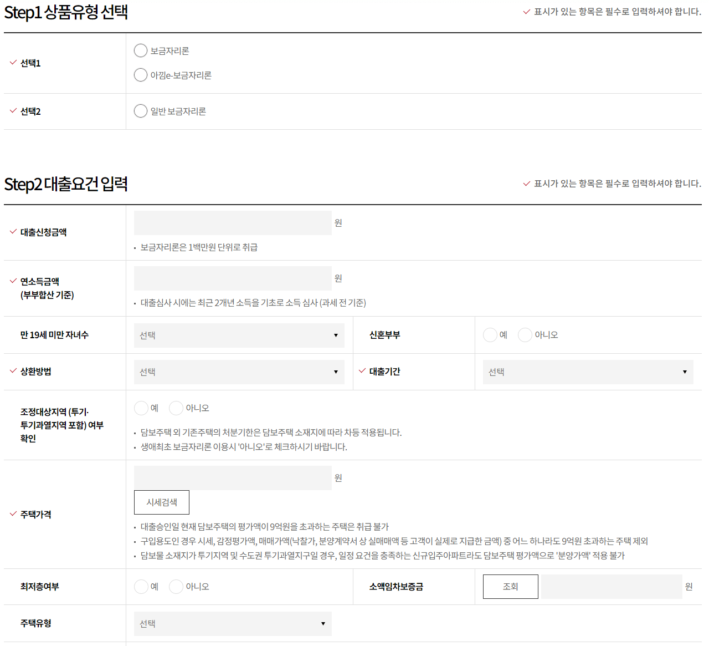Choose 예 for 조정대상지역 여부
The height and width of the screenshot is (646, 709).
click(141, 408)
